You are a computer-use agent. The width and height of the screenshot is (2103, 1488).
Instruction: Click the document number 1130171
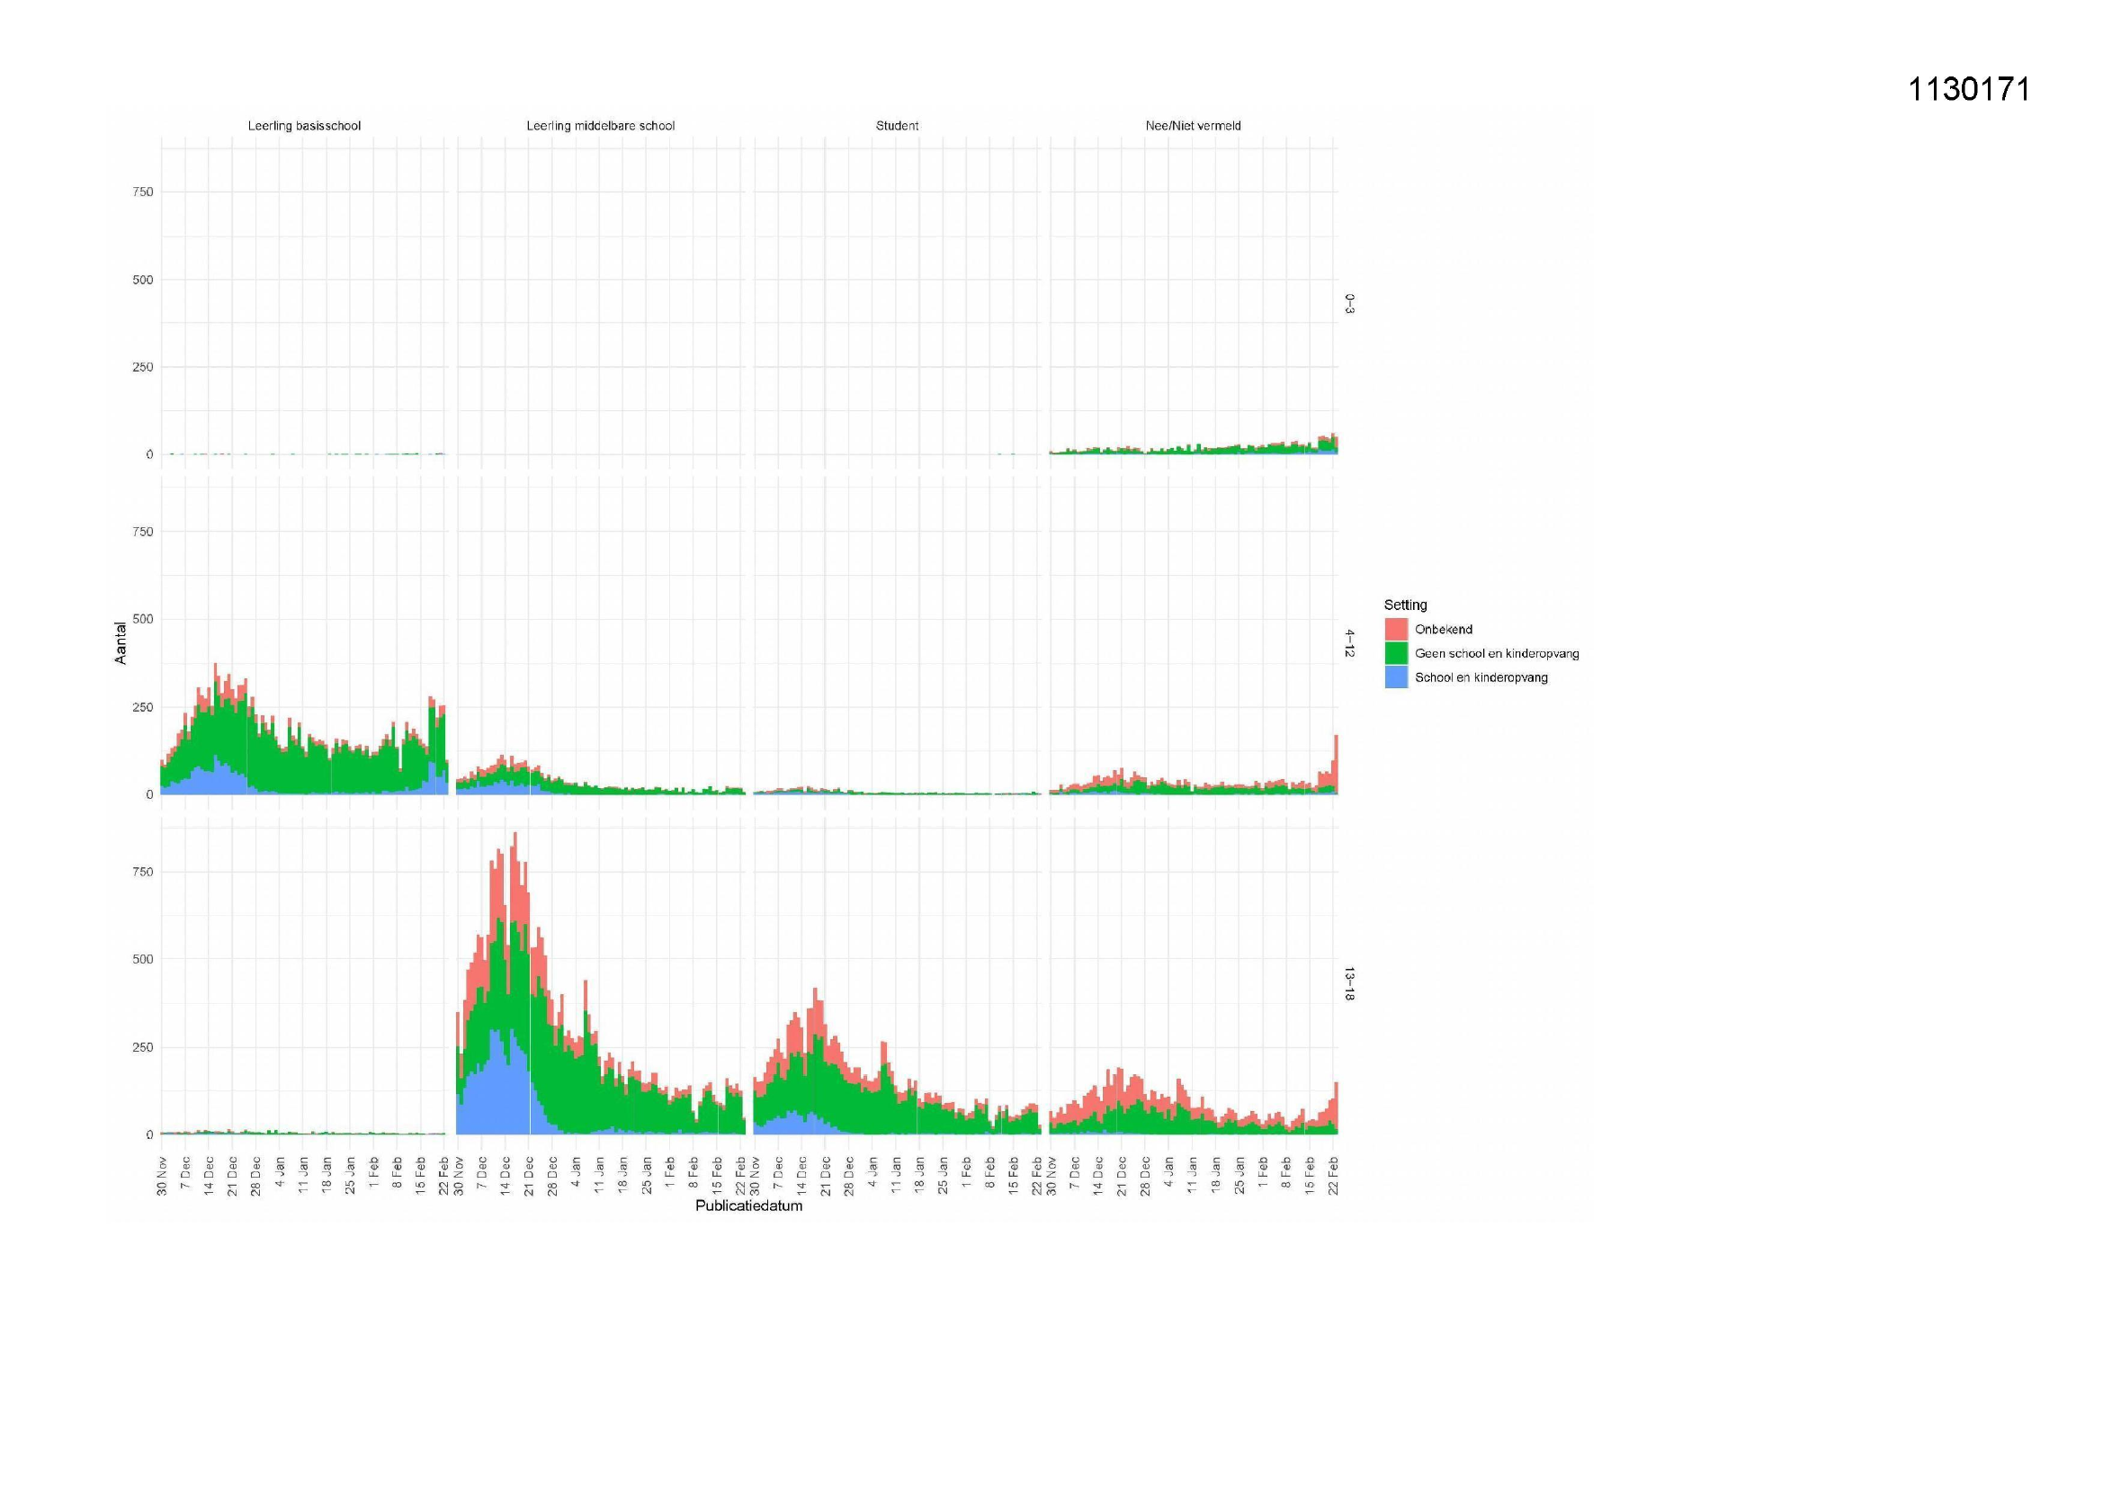[1969, 90]
